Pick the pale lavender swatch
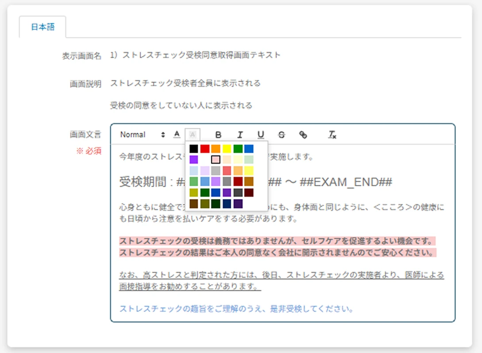 [x=205, y=170]
